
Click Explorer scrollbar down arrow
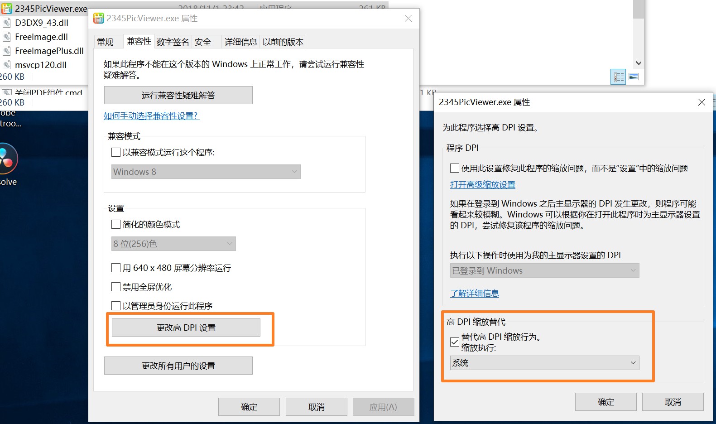point(639,63)
